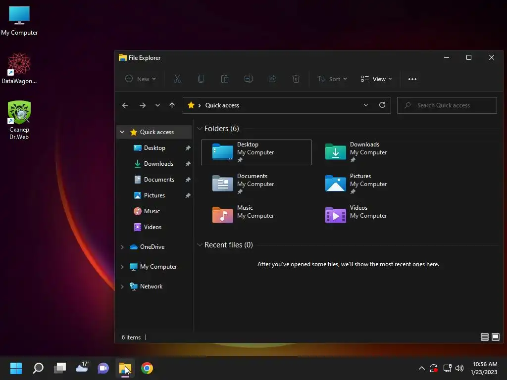
Task: Select Pictures in navigation pane
Action: pyautogui.click(x=154, y=195)
